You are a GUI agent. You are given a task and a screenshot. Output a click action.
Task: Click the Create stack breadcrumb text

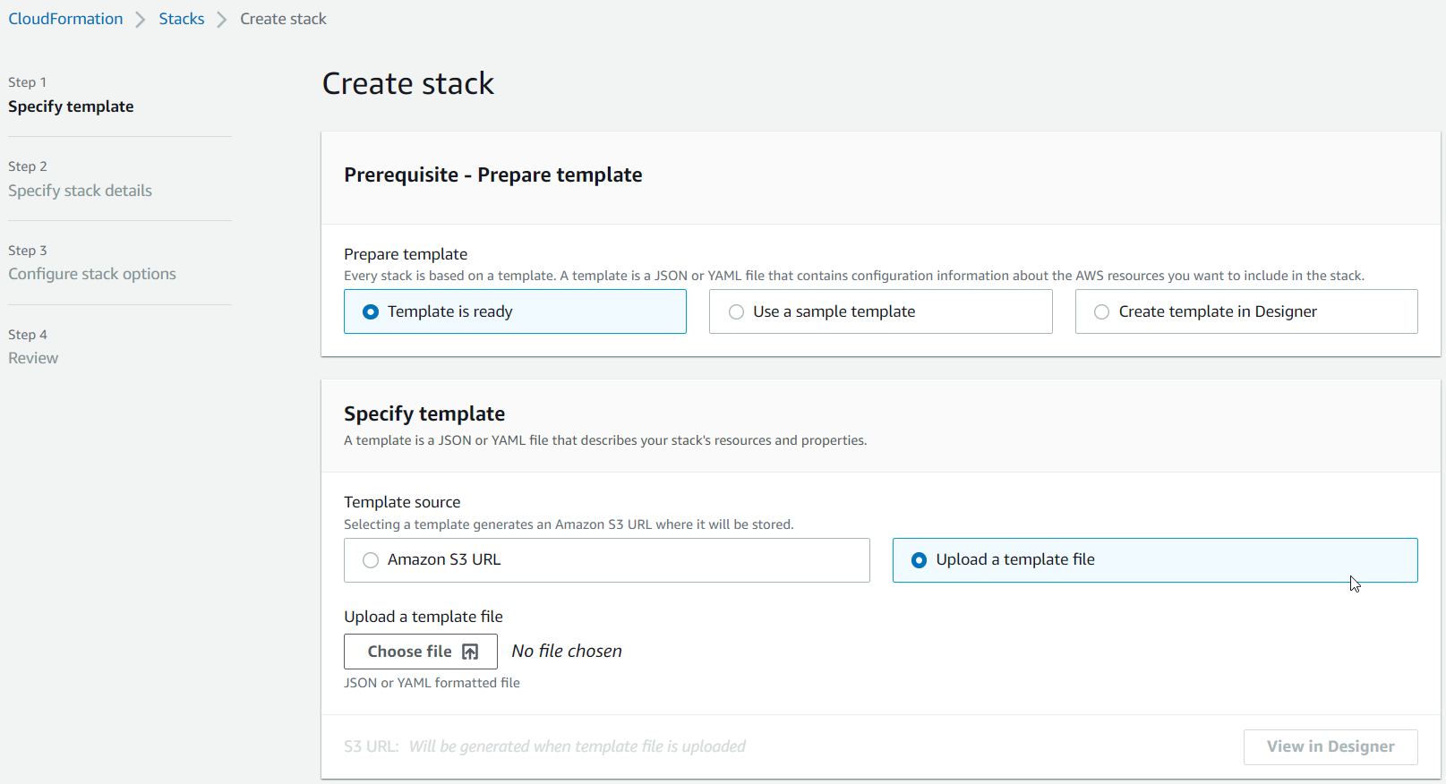283,19
